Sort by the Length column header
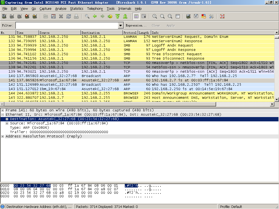Viewport: 279px width, 209px height. (x=144, y=33)
